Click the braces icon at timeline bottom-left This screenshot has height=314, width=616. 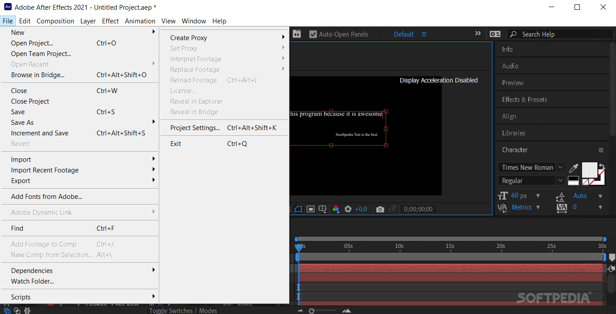pos(27,310)
